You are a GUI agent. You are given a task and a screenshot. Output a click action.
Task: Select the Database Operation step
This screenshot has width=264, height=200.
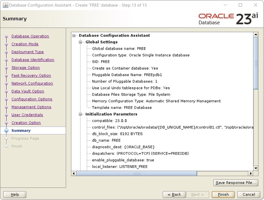pyautogui.click(x=30, y=36)
